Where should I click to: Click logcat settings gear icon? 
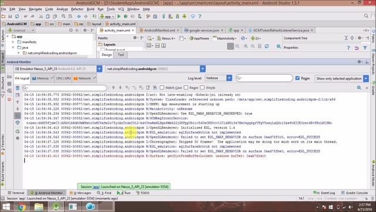pyautogui.click(x=359, y=88)
